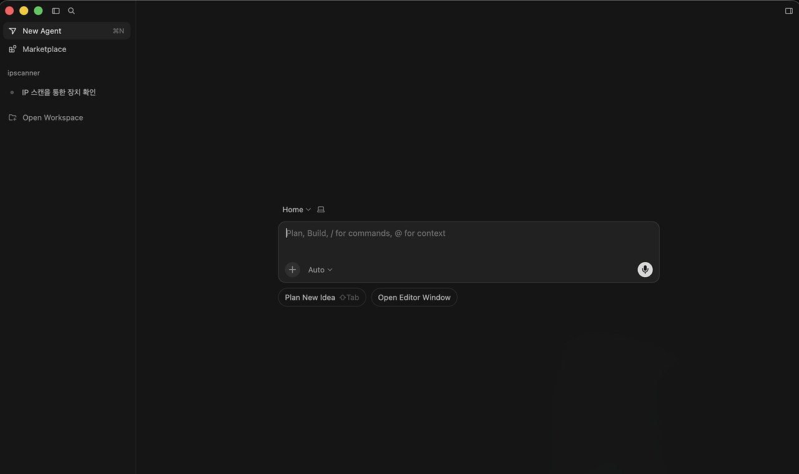Expand the Auto model selector
The width and height of the screenshot is (799, 474).
[x=319, y=269]
